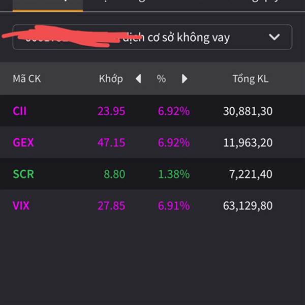This screenshot has height=305, width=305.
Task: Open the 'dịch cơ sở không vay' account selector
Action: pos(175,37)
